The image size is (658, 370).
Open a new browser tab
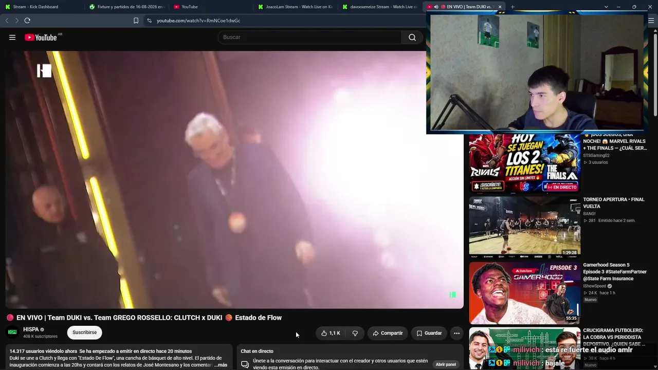[x=513, y=7]
